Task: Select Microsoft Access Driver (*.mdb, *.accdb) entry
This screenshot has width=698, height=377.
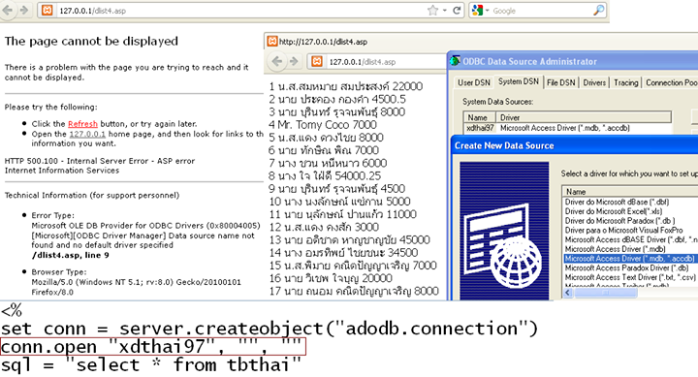Action: click(x=629, y=259)
